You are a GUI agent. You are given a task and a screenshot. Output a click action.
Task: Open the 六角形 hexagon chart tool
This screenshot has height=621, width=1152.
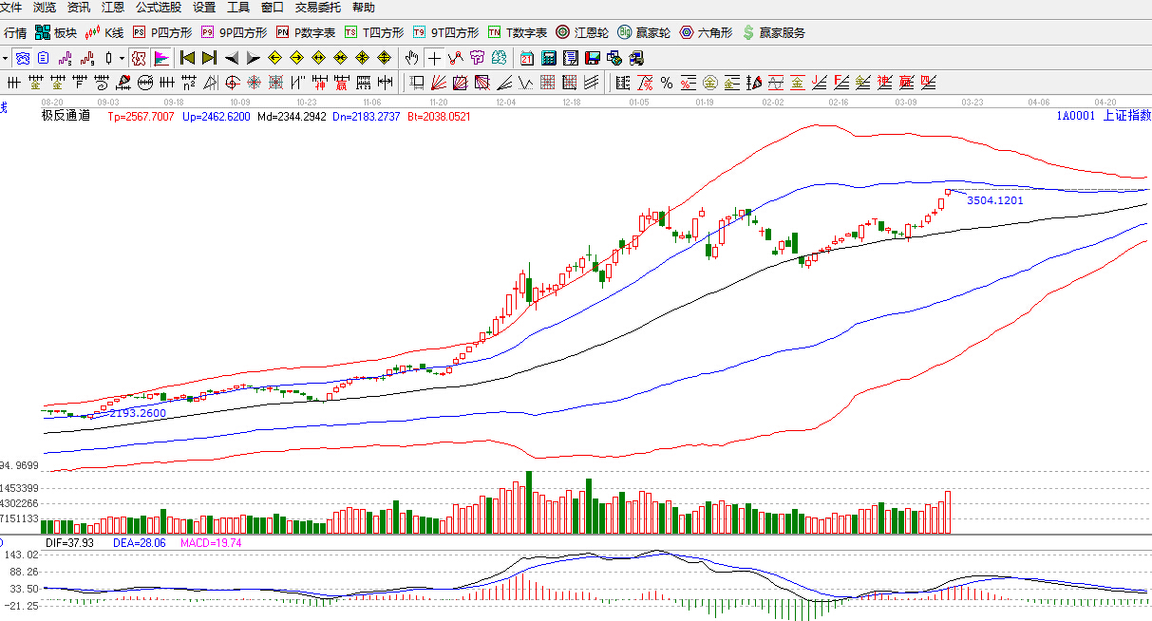pyautogui.click(x=707, y=32)
